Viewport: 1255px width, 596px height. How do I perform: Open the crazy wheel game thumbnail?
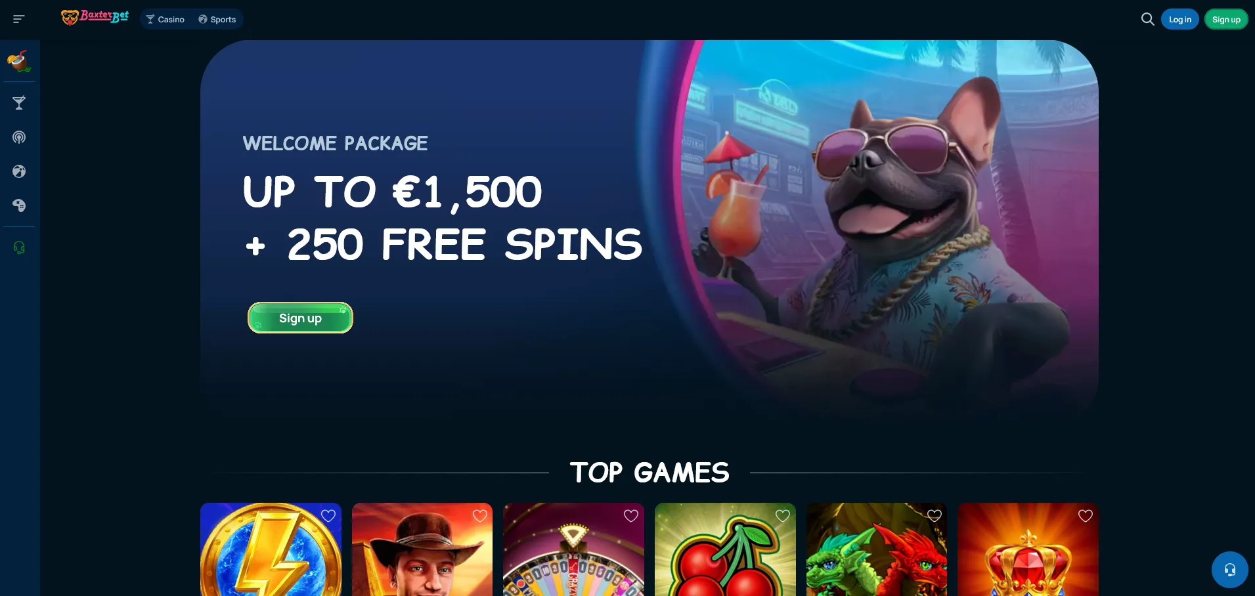573,549
